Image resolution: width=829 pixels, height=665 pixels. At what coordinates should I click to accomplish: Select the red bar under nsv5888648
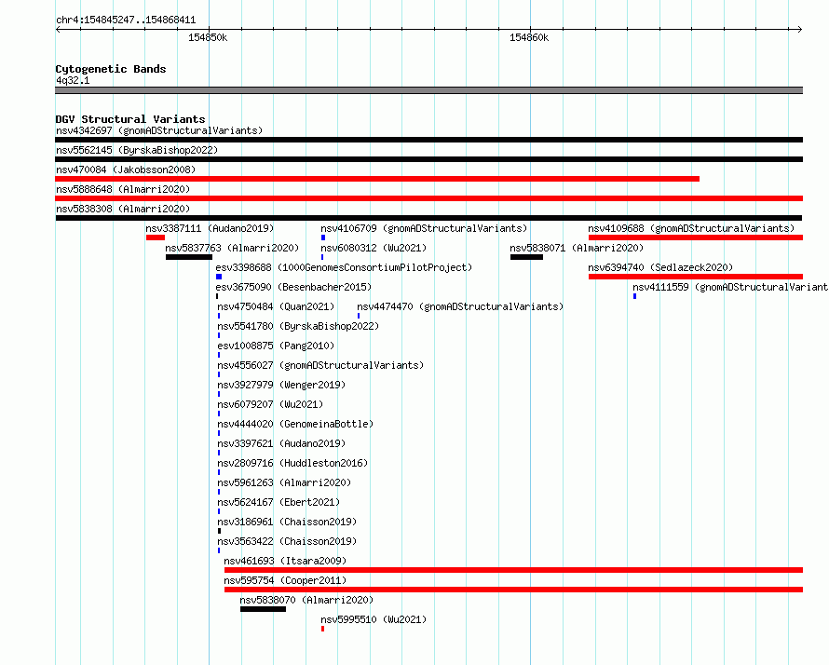(x=428, y=198)
